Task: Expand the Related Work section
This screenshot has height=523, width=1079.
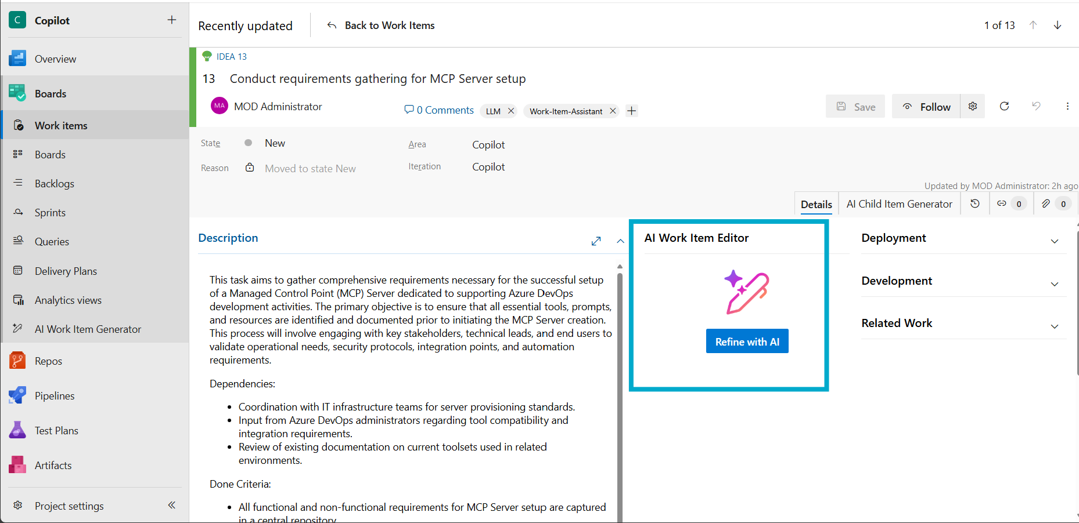Action: tap(1055, 326)
